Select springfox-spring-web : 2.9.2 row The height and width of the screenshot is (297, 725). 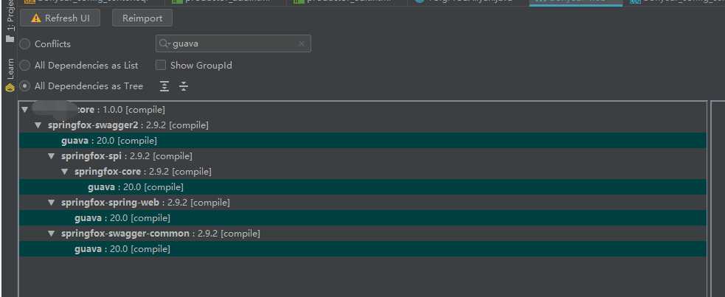point(363,203)
